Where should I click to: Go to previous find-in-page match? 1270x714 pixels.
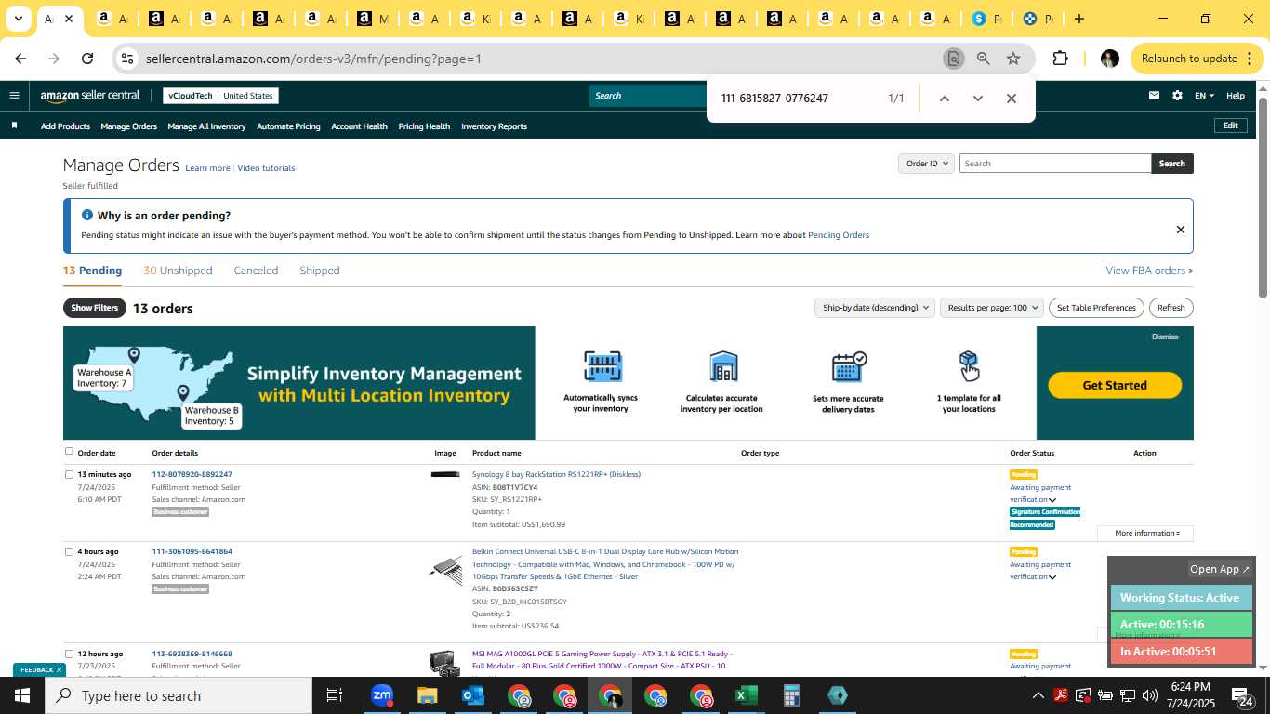[x=944, y=99]
